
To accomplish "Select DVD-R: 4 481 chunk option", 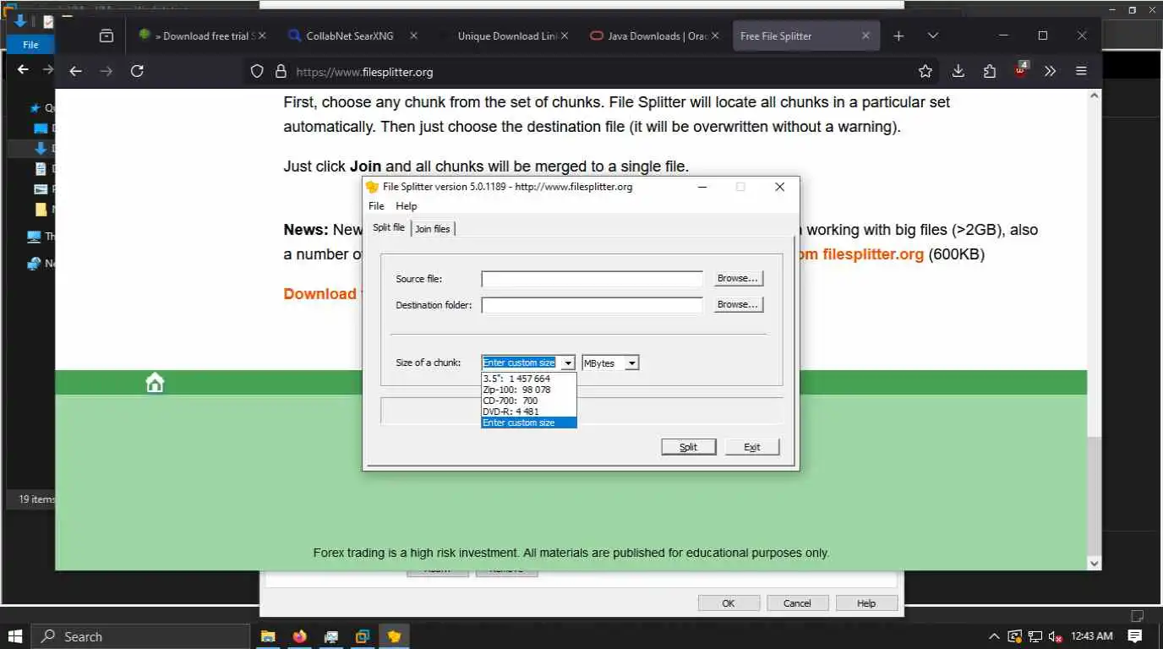I will pos(529,412).
